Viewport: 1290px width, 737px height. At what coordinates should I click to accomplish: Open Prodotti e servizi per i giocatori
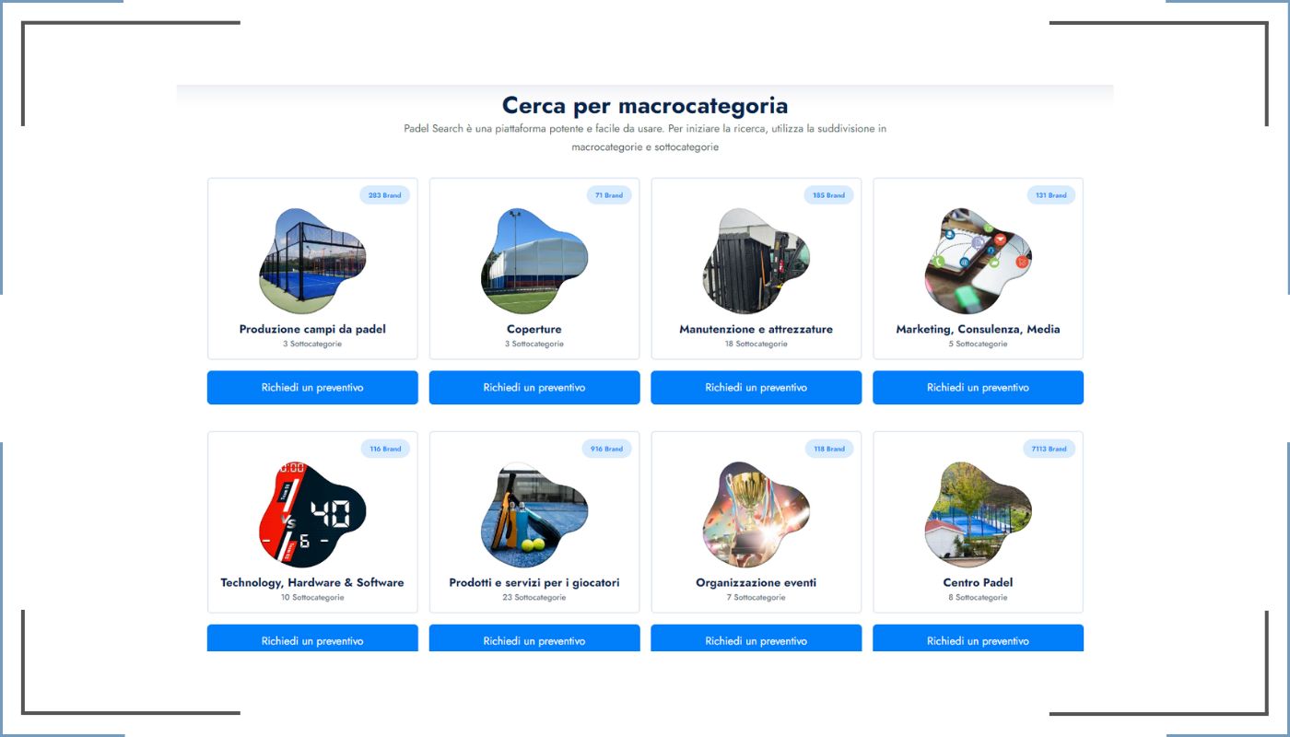click(x=534, y=582)
